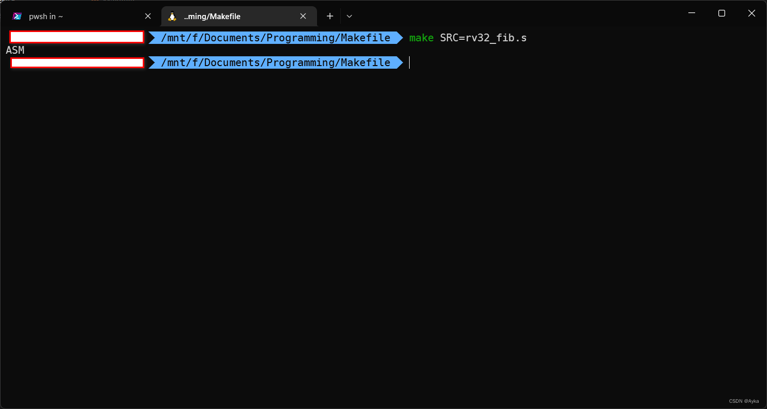Image resolution: width=767 pixels, height=409 pixels.
Task: Click the Linux penguin icon on Makefile tab
Action: [172, 17]
